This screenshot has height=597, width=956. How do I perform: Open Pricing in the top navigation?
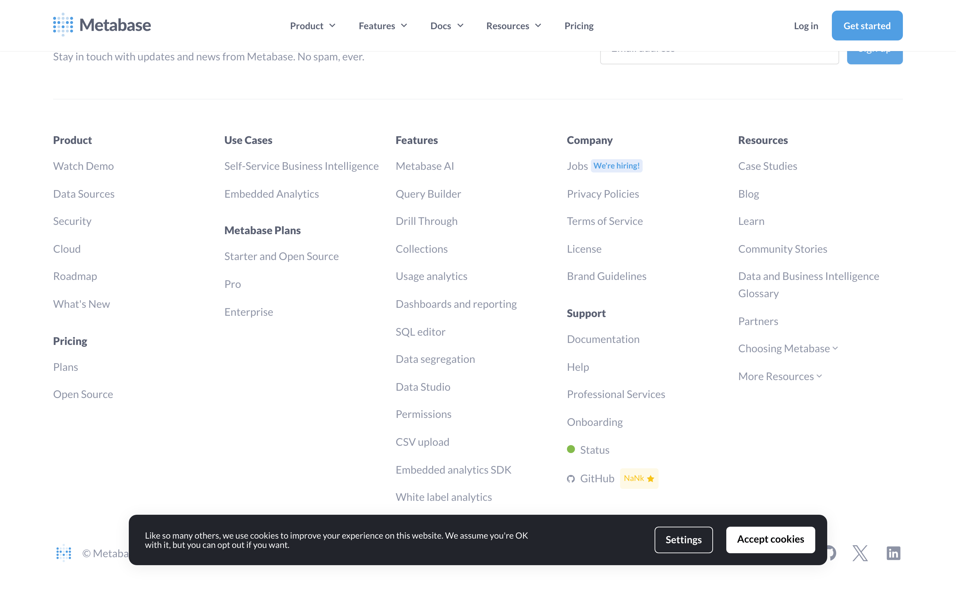[x=579, y=26]
